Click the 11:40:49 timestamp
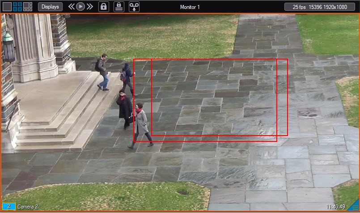Viewport: 360px width, 213px height. coord(336,207)
